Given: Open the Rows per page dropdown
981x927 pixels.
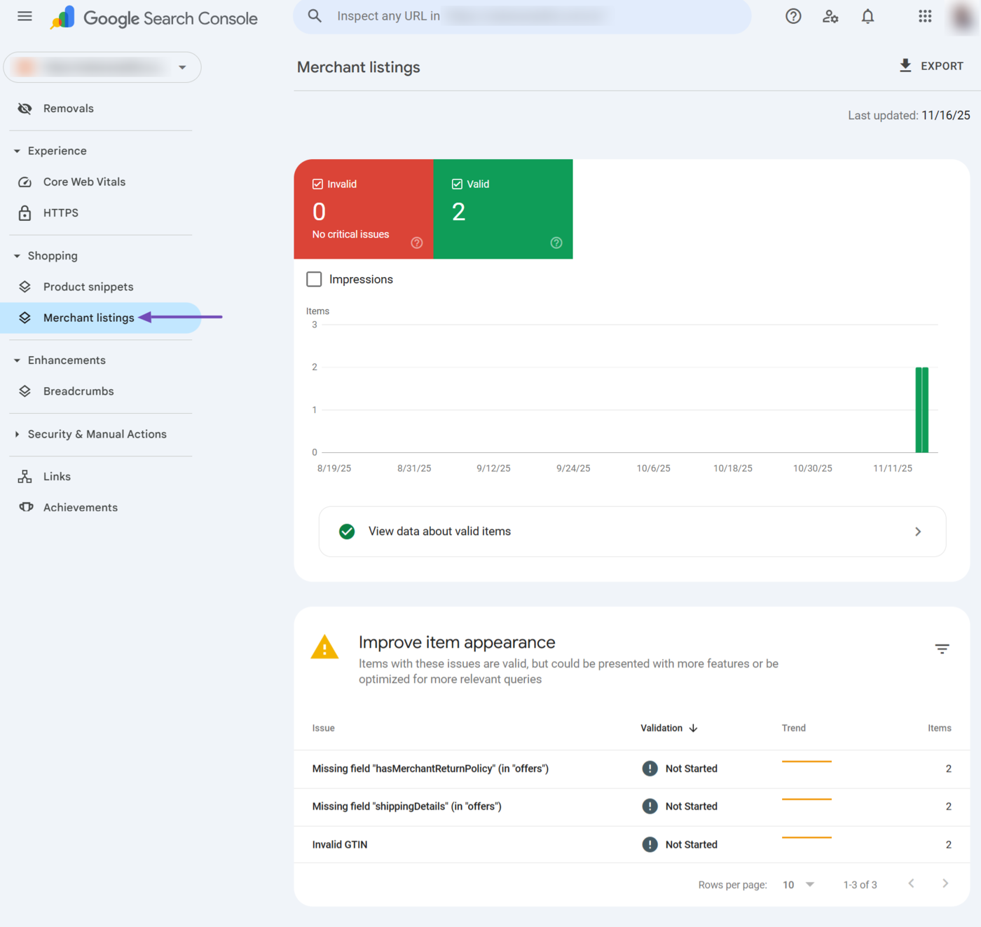Looking at the screenshot, I should point(797,884).
